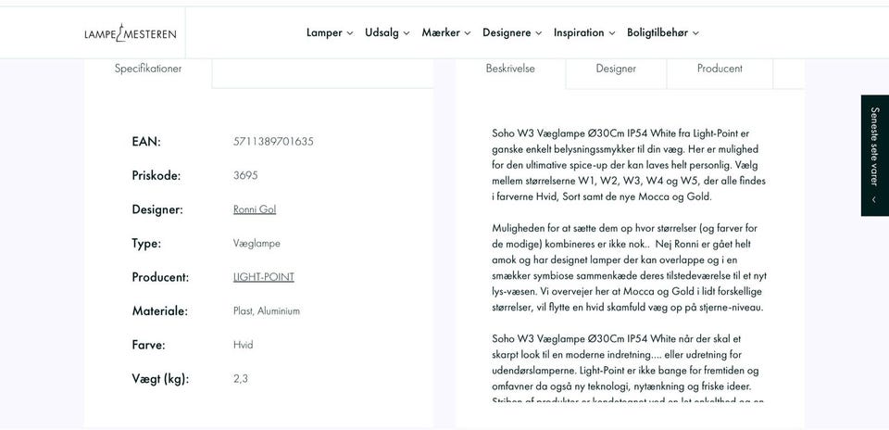Click first description paragraph 'Soho W3 Væglampe … fra Light-Point'
Screen dimensions: 889x430
tap(630, 165)
